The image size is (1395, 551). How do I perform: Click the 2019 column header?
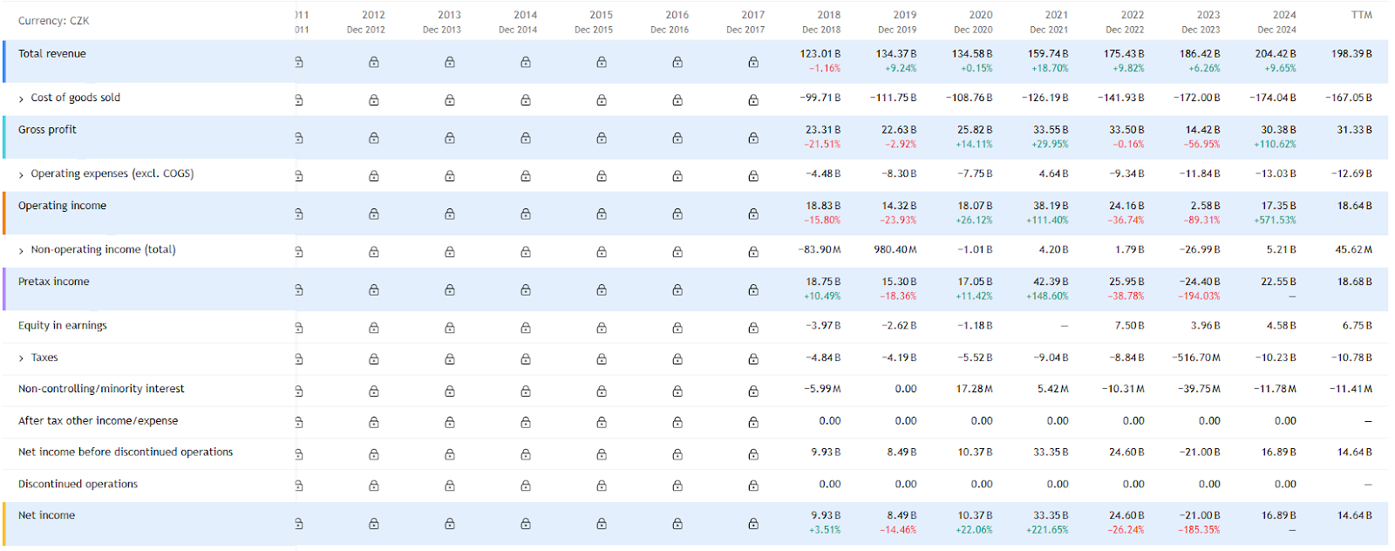coord(898,22)
